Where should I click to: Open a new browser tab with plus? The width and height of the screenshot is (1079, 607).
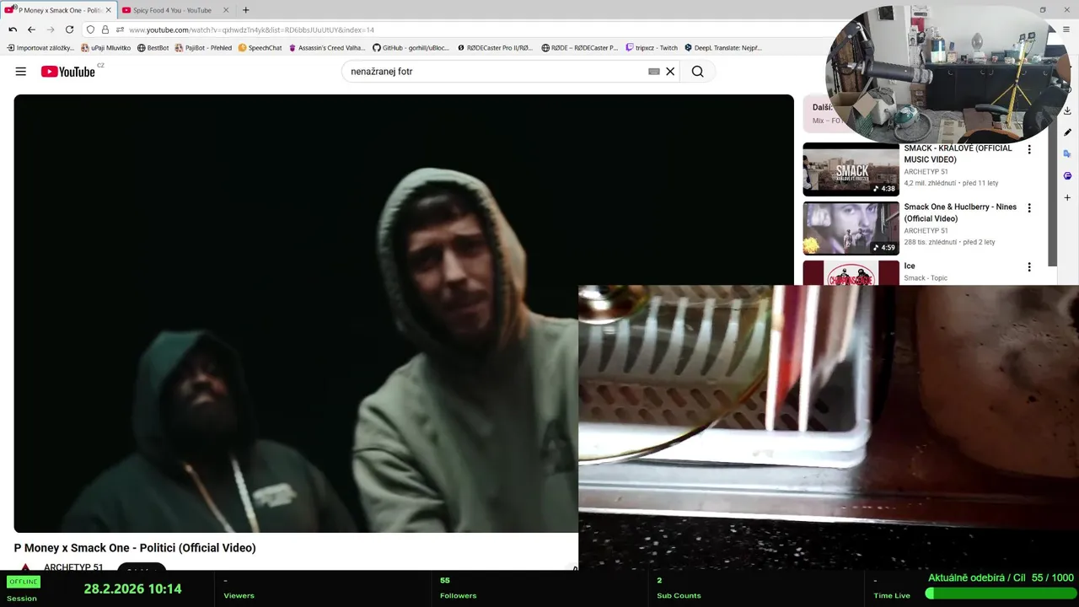245,10
